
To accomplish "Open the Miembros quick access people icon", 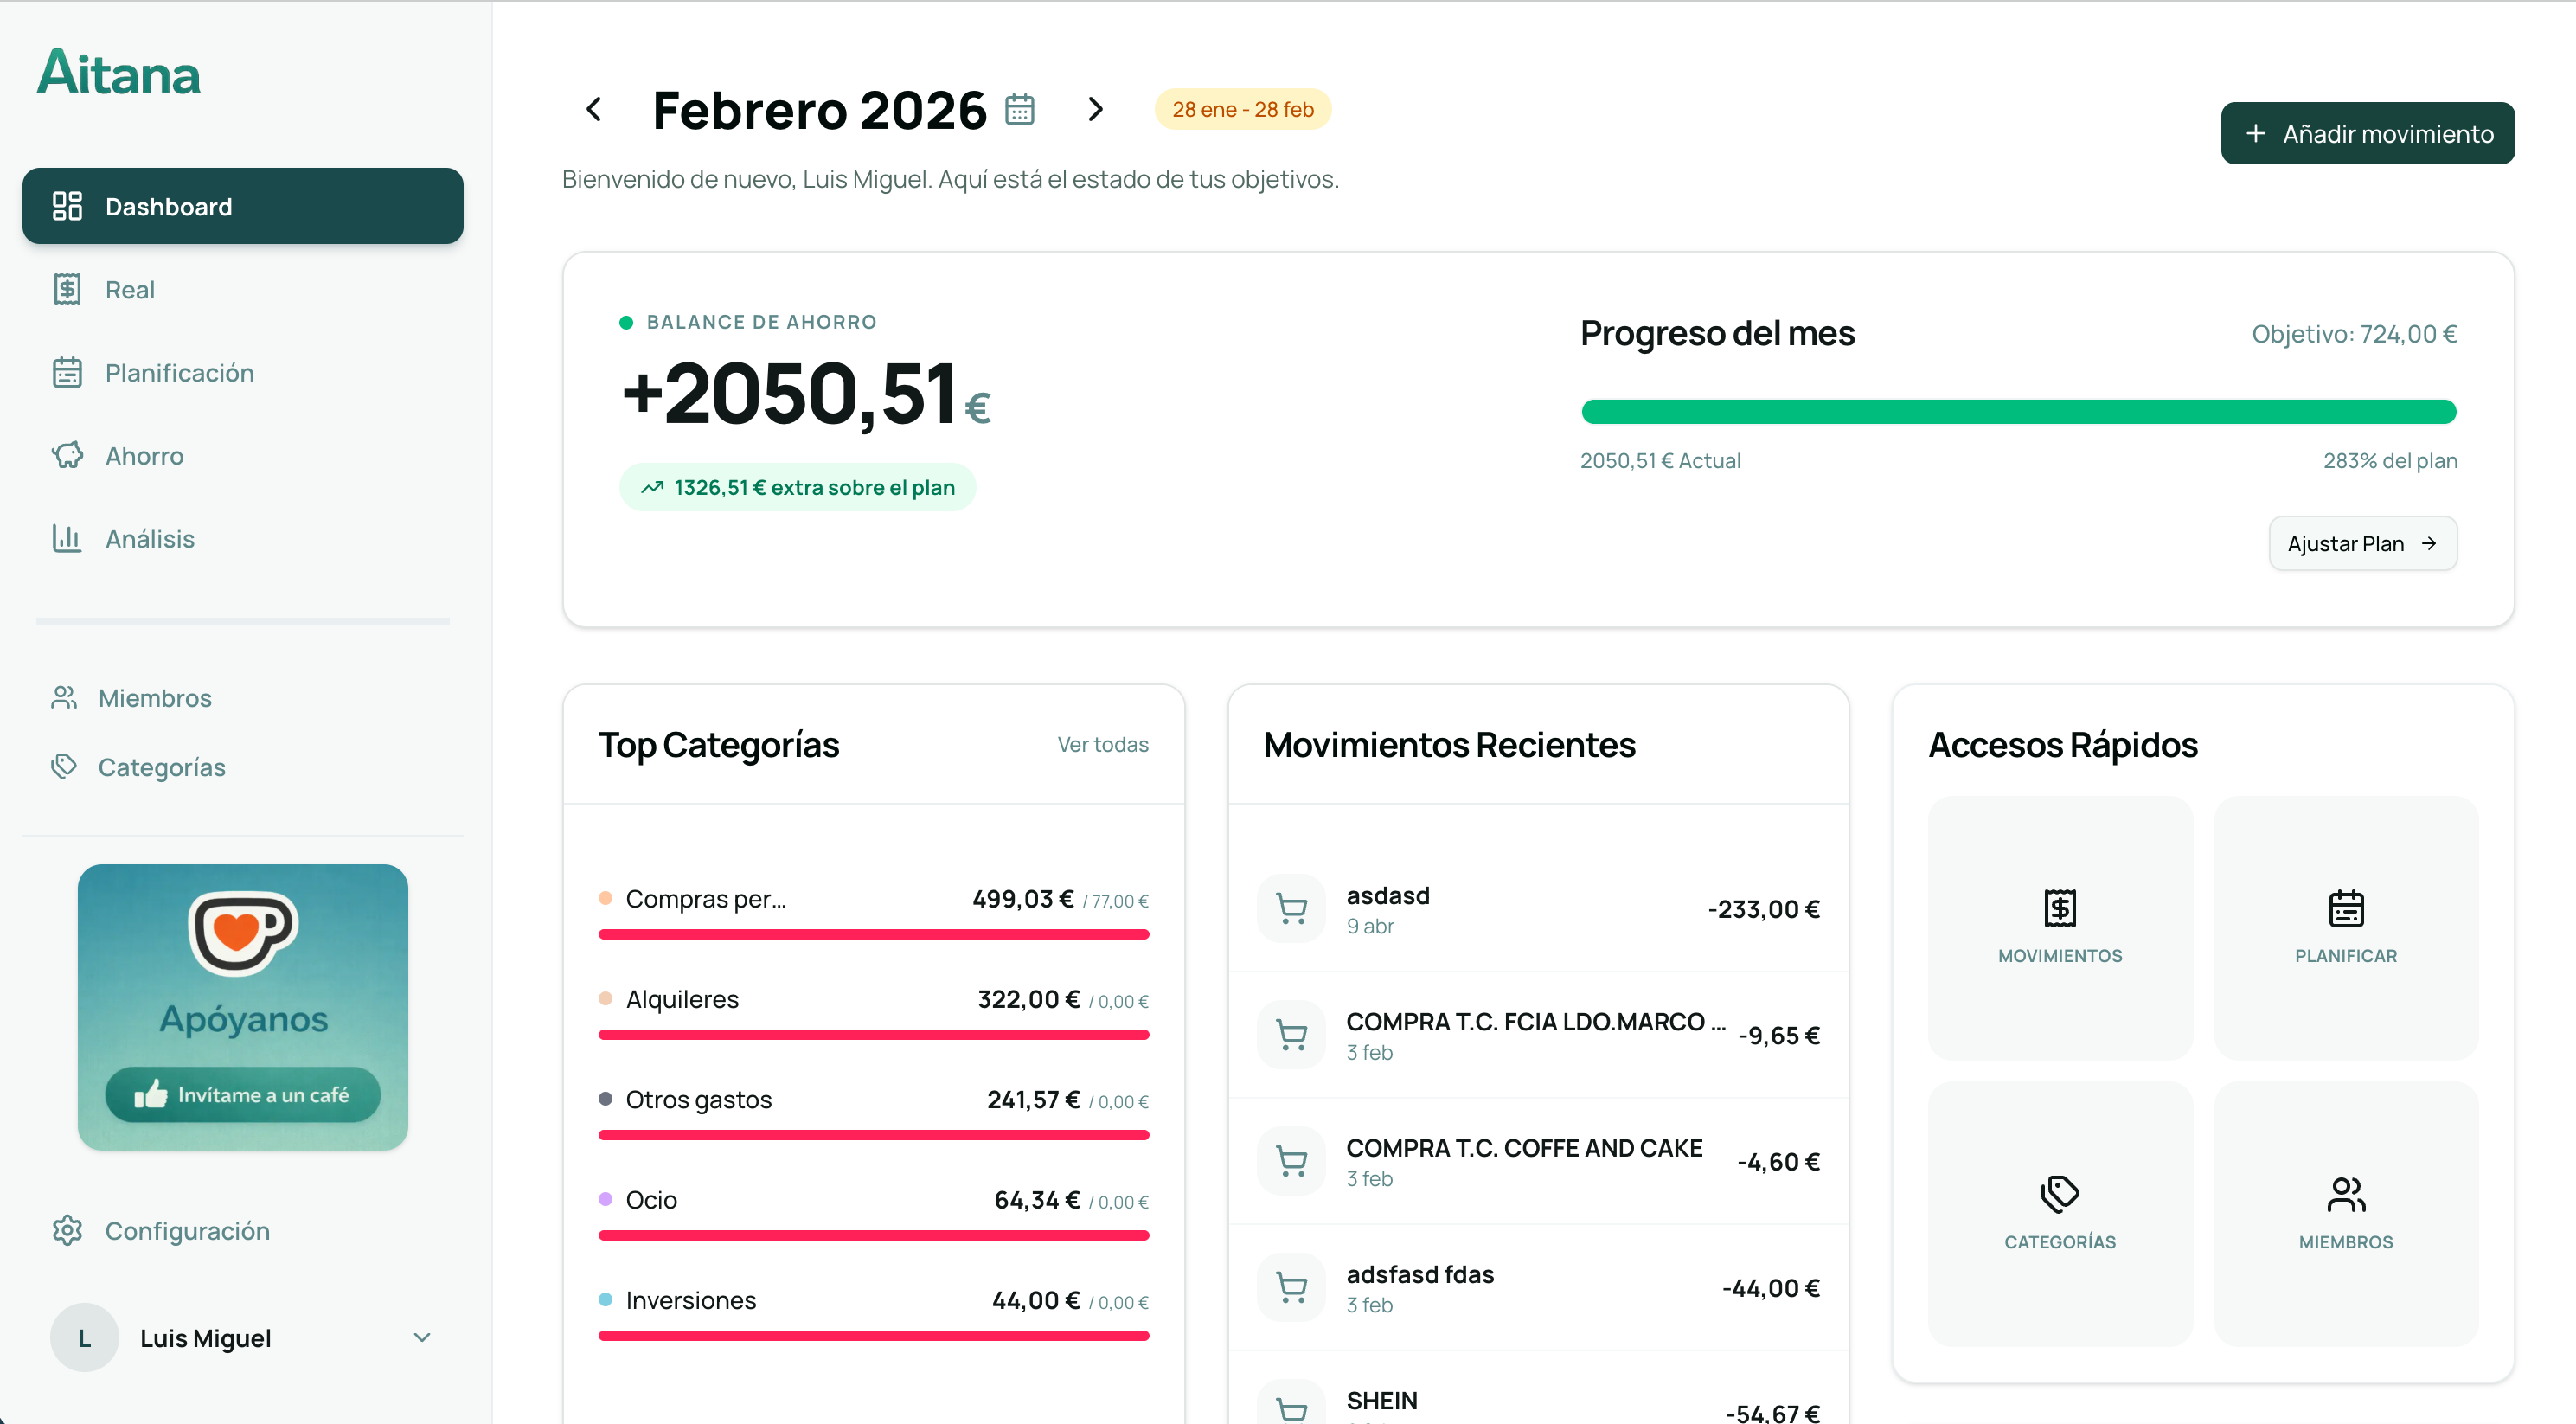I will point(2345,1194).
